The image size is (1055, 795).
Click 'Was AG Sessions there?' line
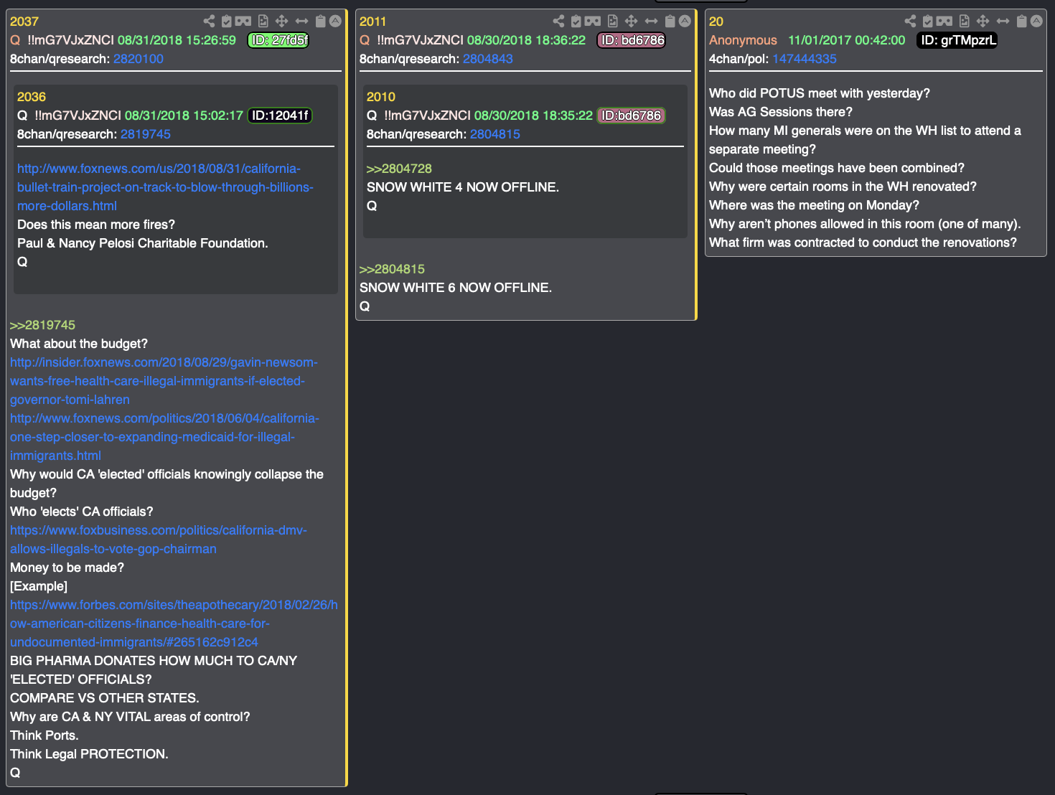coord(781,112)
